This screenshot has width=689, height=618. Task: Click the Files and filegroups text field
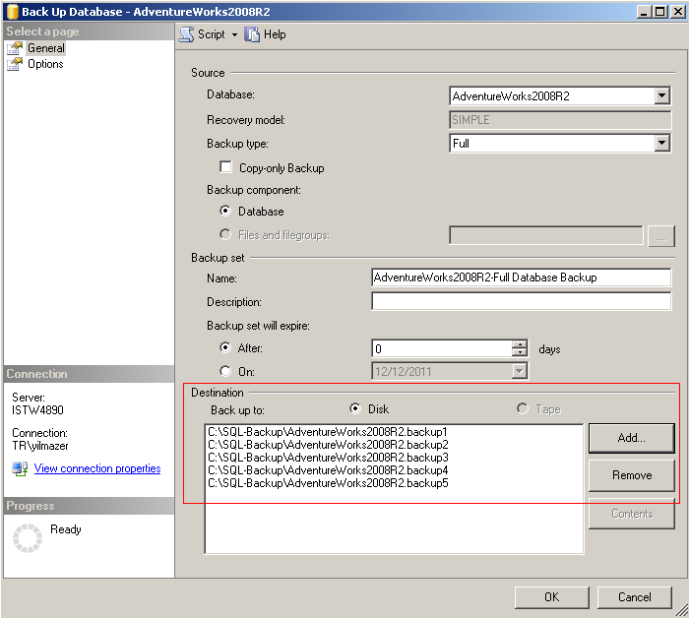[546, 235]
